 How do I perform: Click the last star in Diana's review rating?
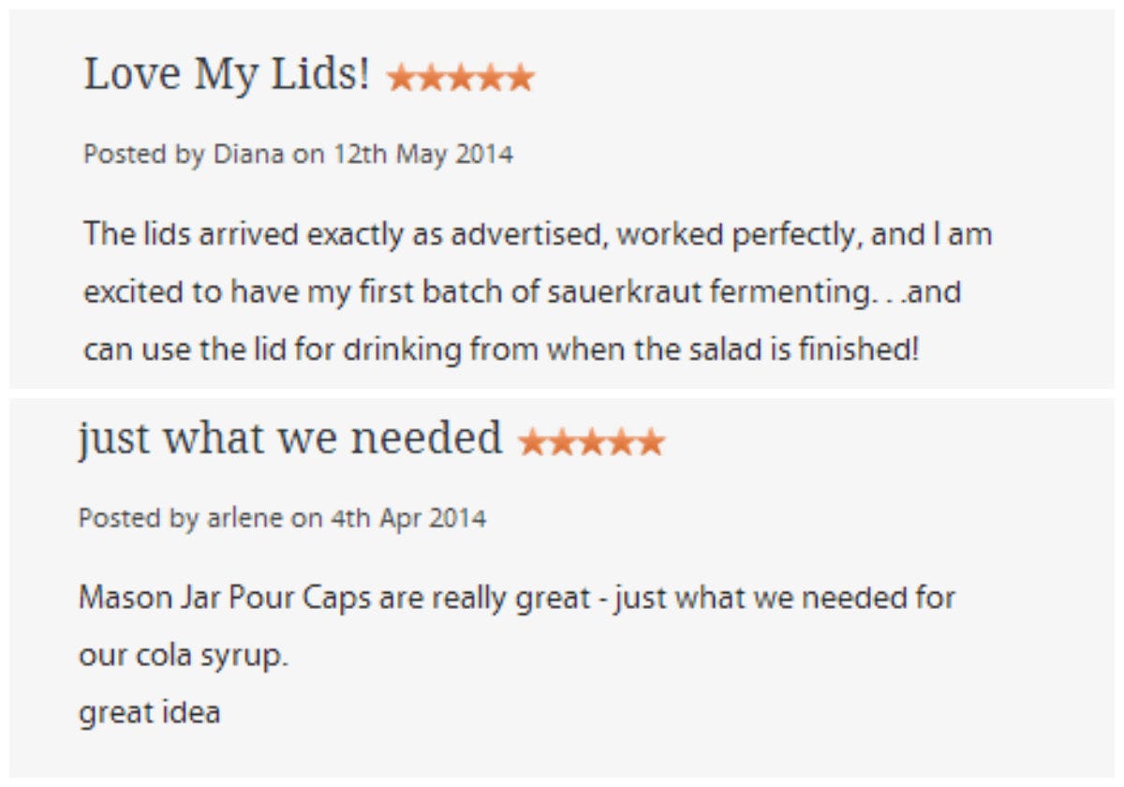(520, 78)
